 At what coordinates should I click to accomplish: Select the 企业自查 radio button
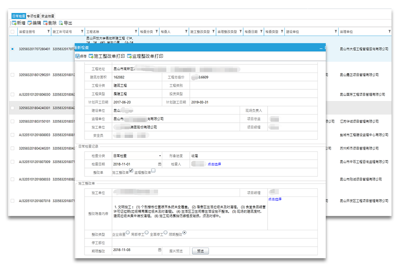[x=128, y=232]
